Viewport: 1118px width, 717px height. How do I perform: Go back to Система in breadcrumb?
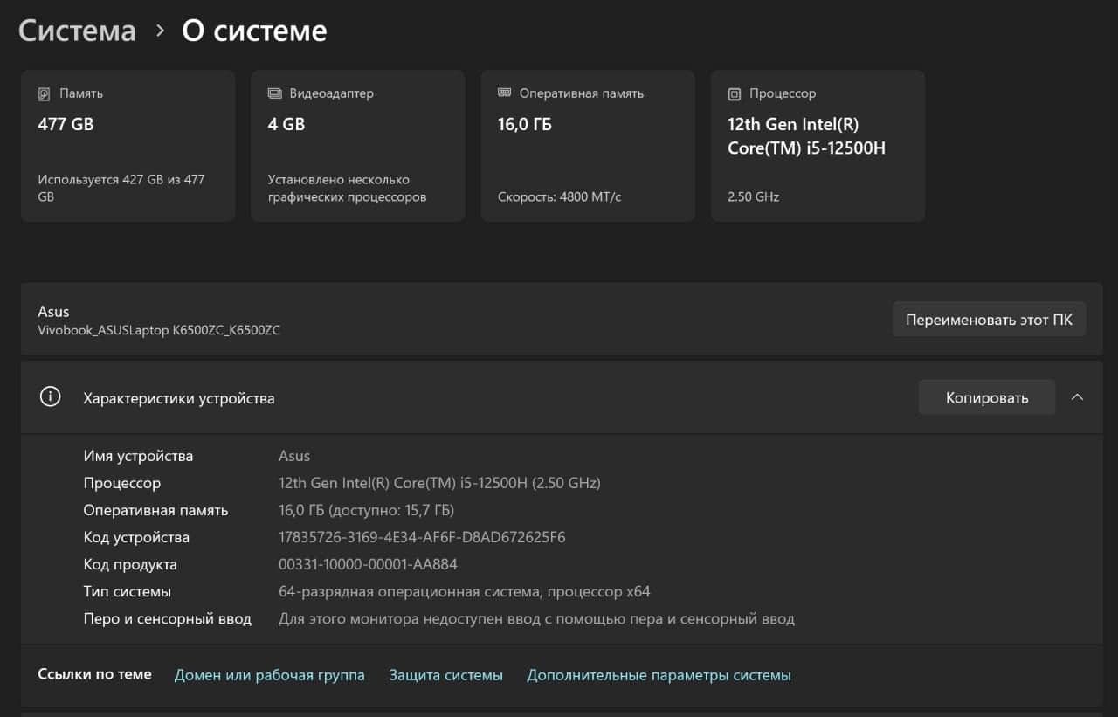tap(77, 31)
